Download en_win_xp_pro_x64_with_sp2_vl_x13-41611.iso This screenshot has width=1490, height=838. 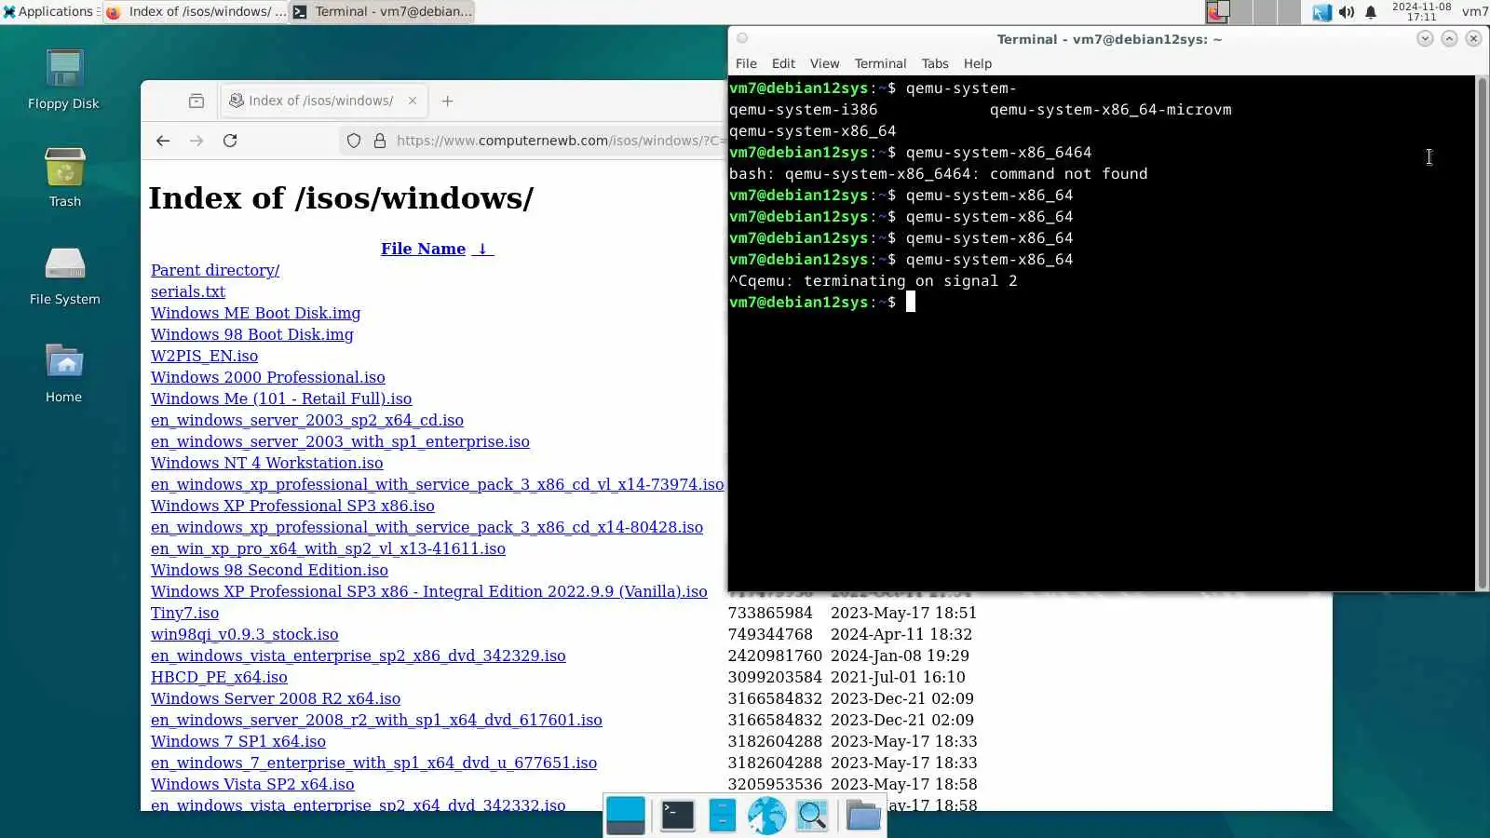click(x=328, y=548)
